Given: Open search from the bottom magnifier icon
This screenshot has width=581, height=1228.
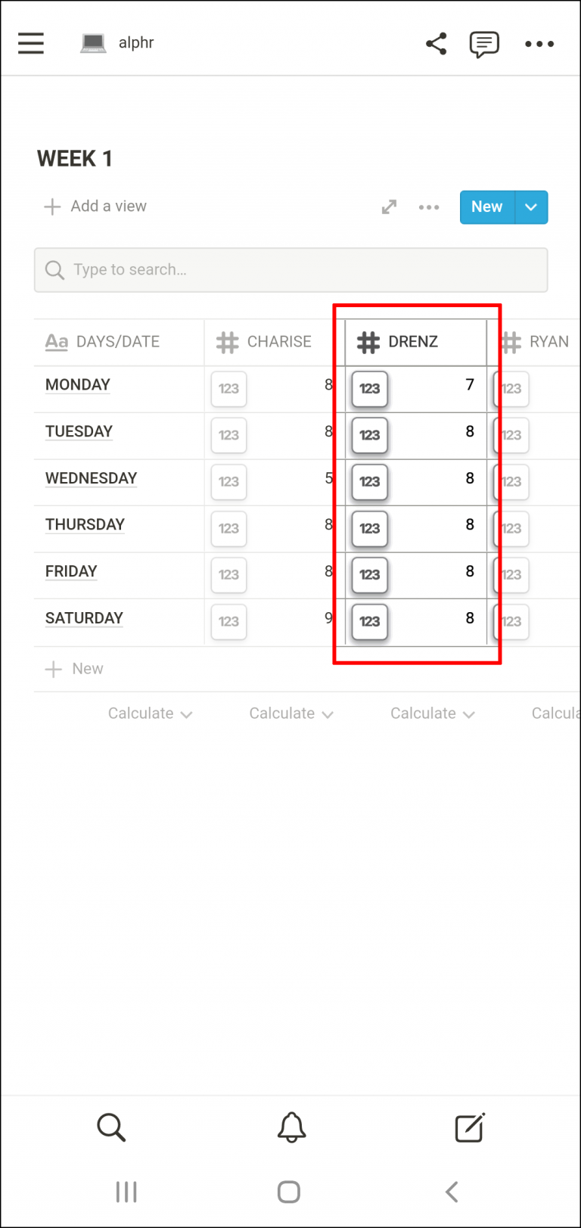Looking at the screenshot, I should 111,1127.
